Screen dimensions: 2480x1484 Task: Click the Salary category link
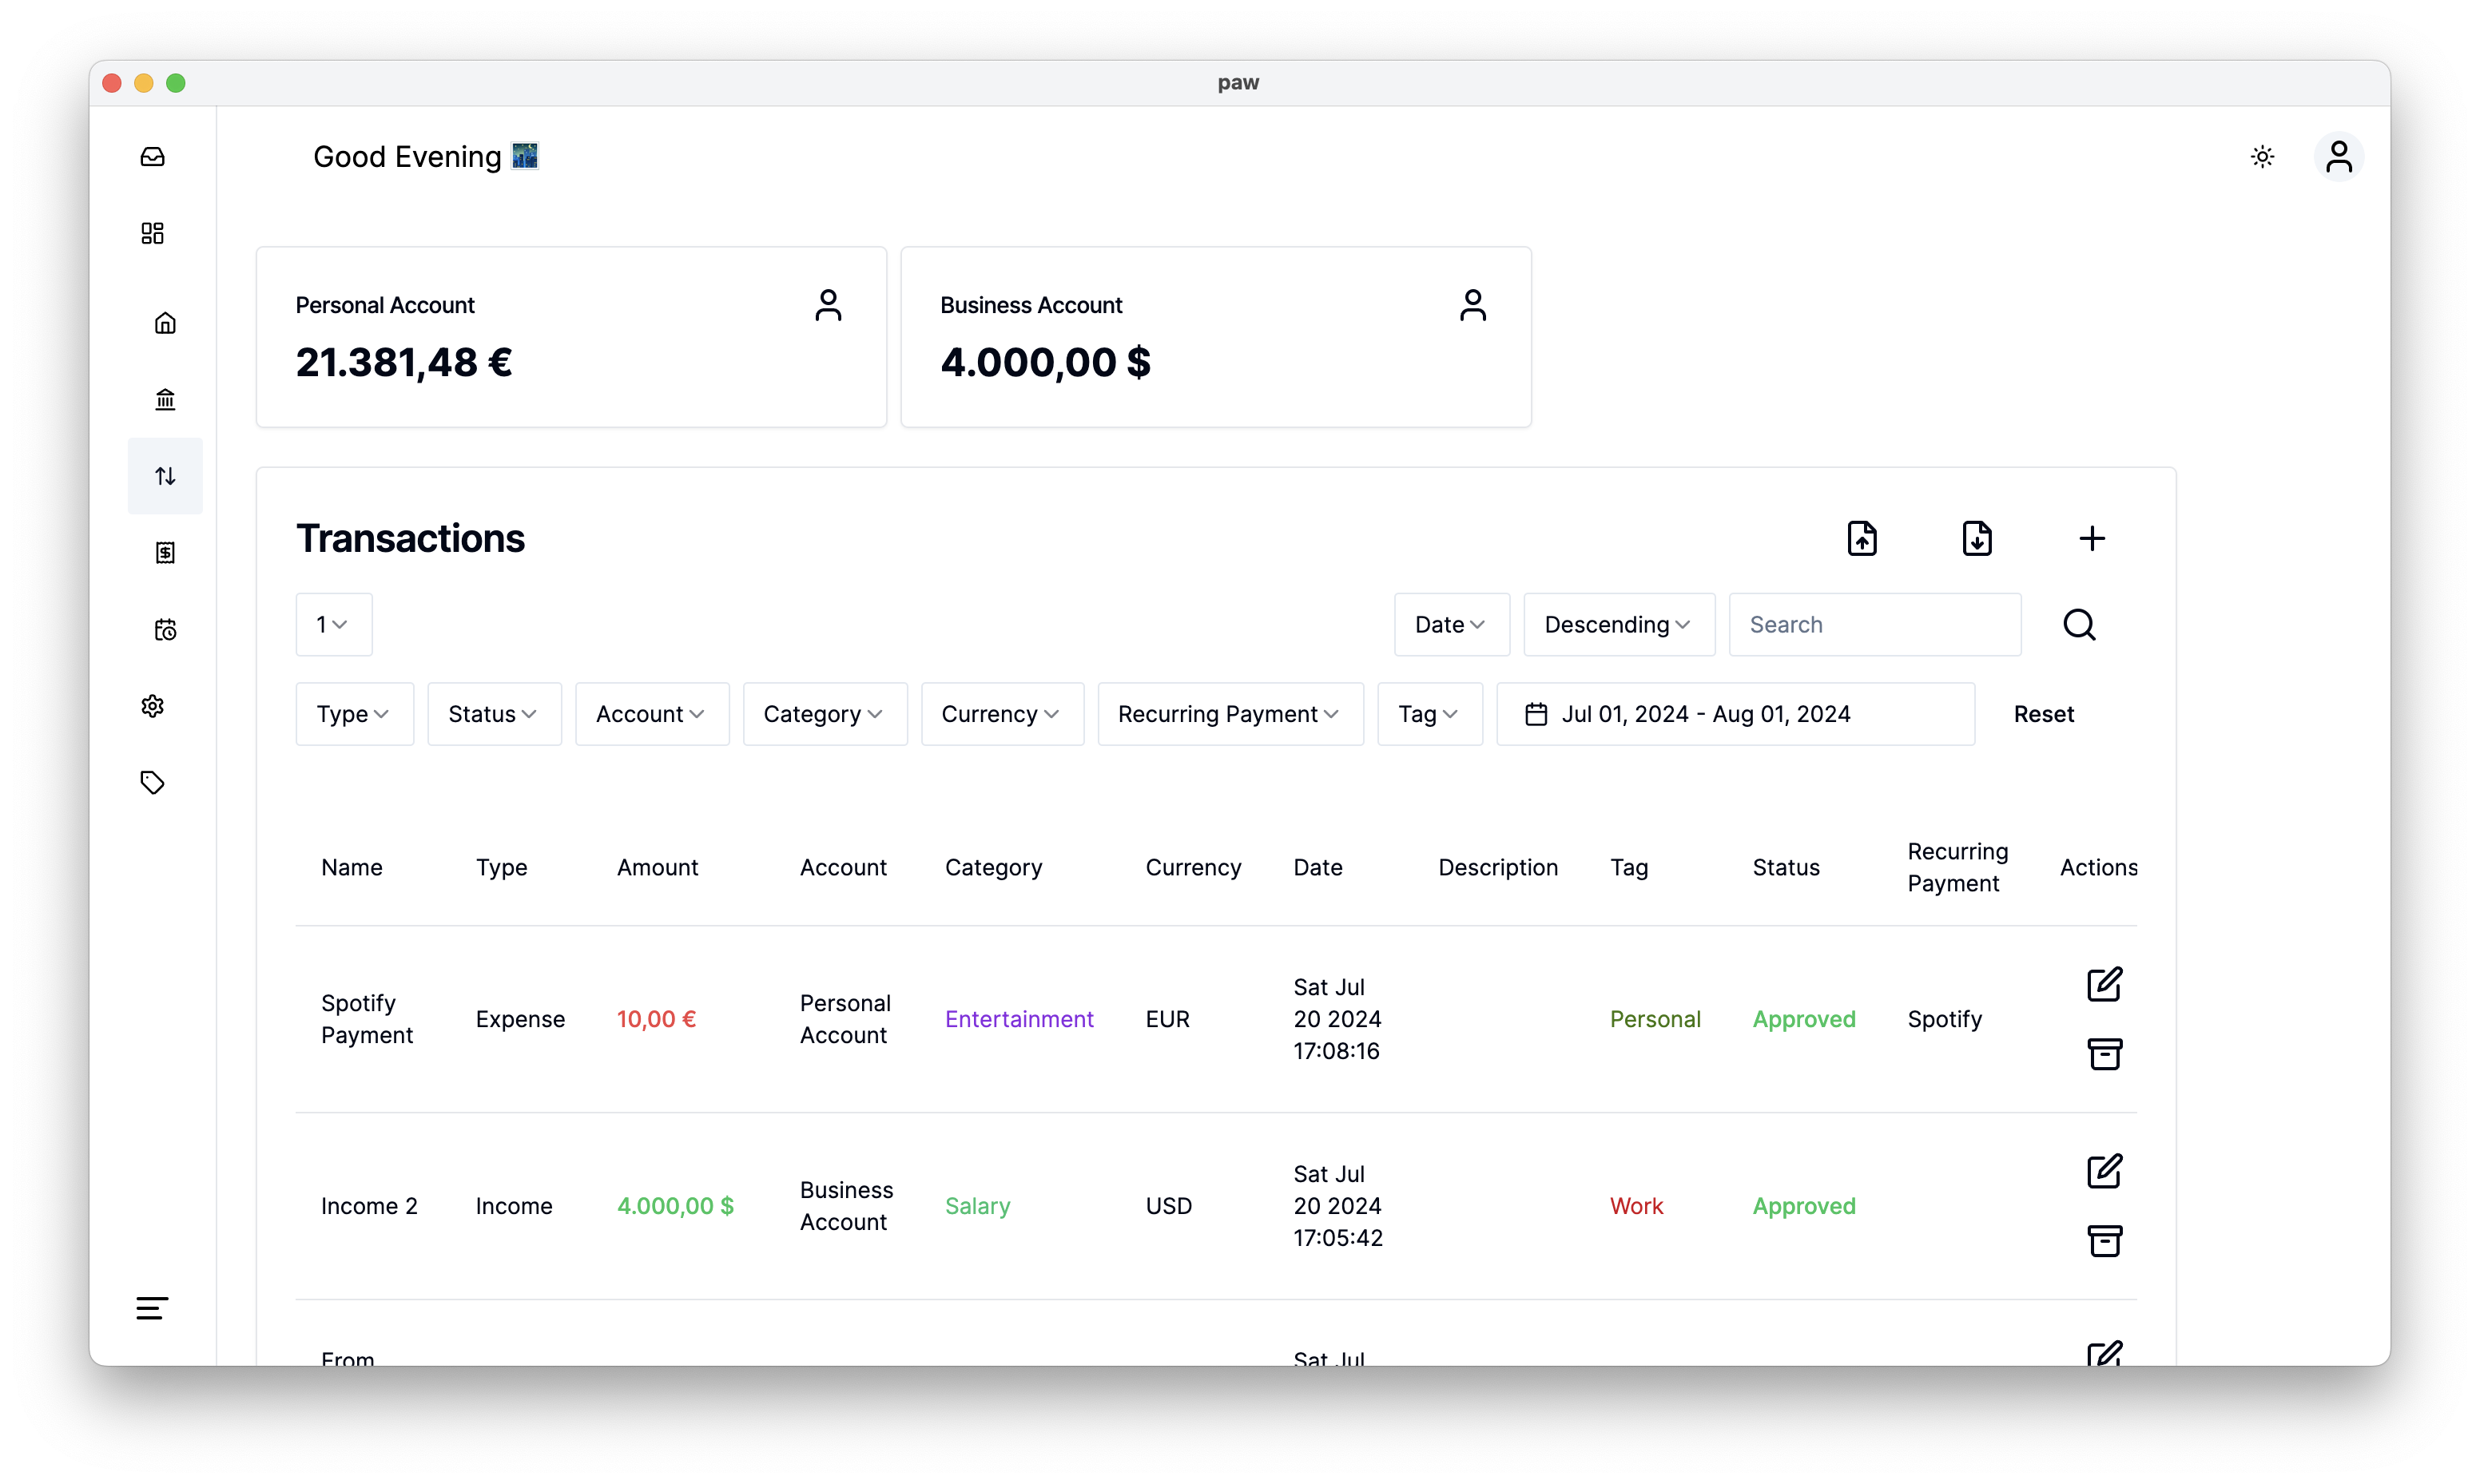click(x=977, y=1206)
